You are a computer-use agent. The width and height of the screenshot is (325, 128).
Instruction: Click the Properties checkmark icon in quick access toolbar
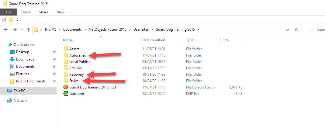coord(4,19)
